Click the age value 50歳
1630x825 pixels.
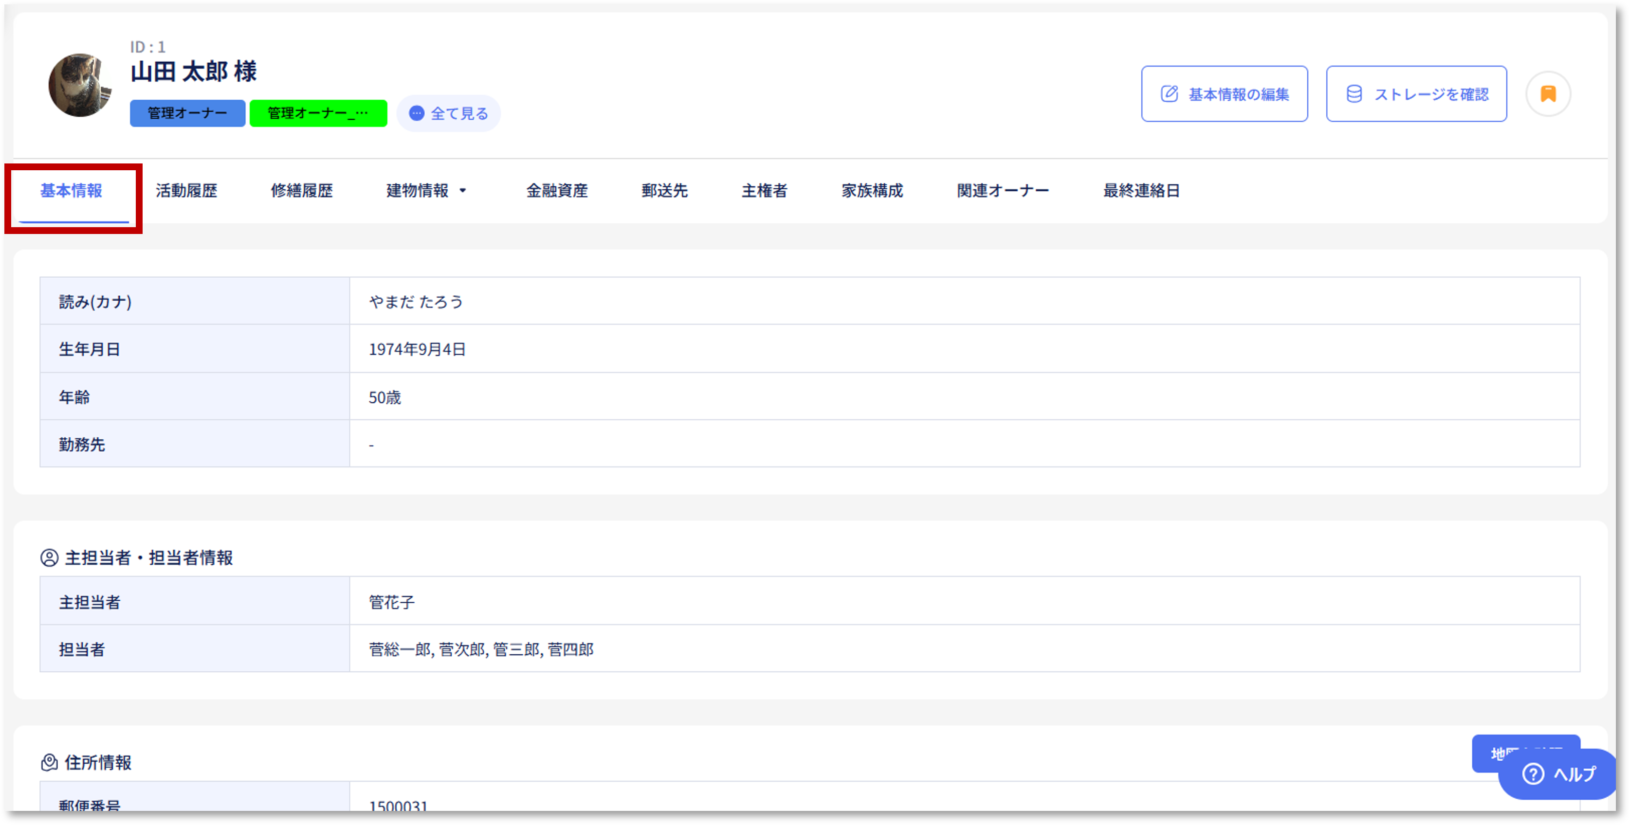pos(385,397)
